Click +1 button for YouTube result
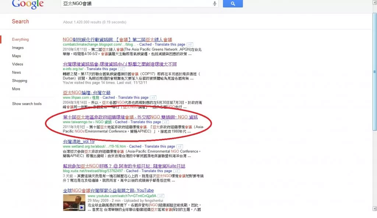 [161, 196]
